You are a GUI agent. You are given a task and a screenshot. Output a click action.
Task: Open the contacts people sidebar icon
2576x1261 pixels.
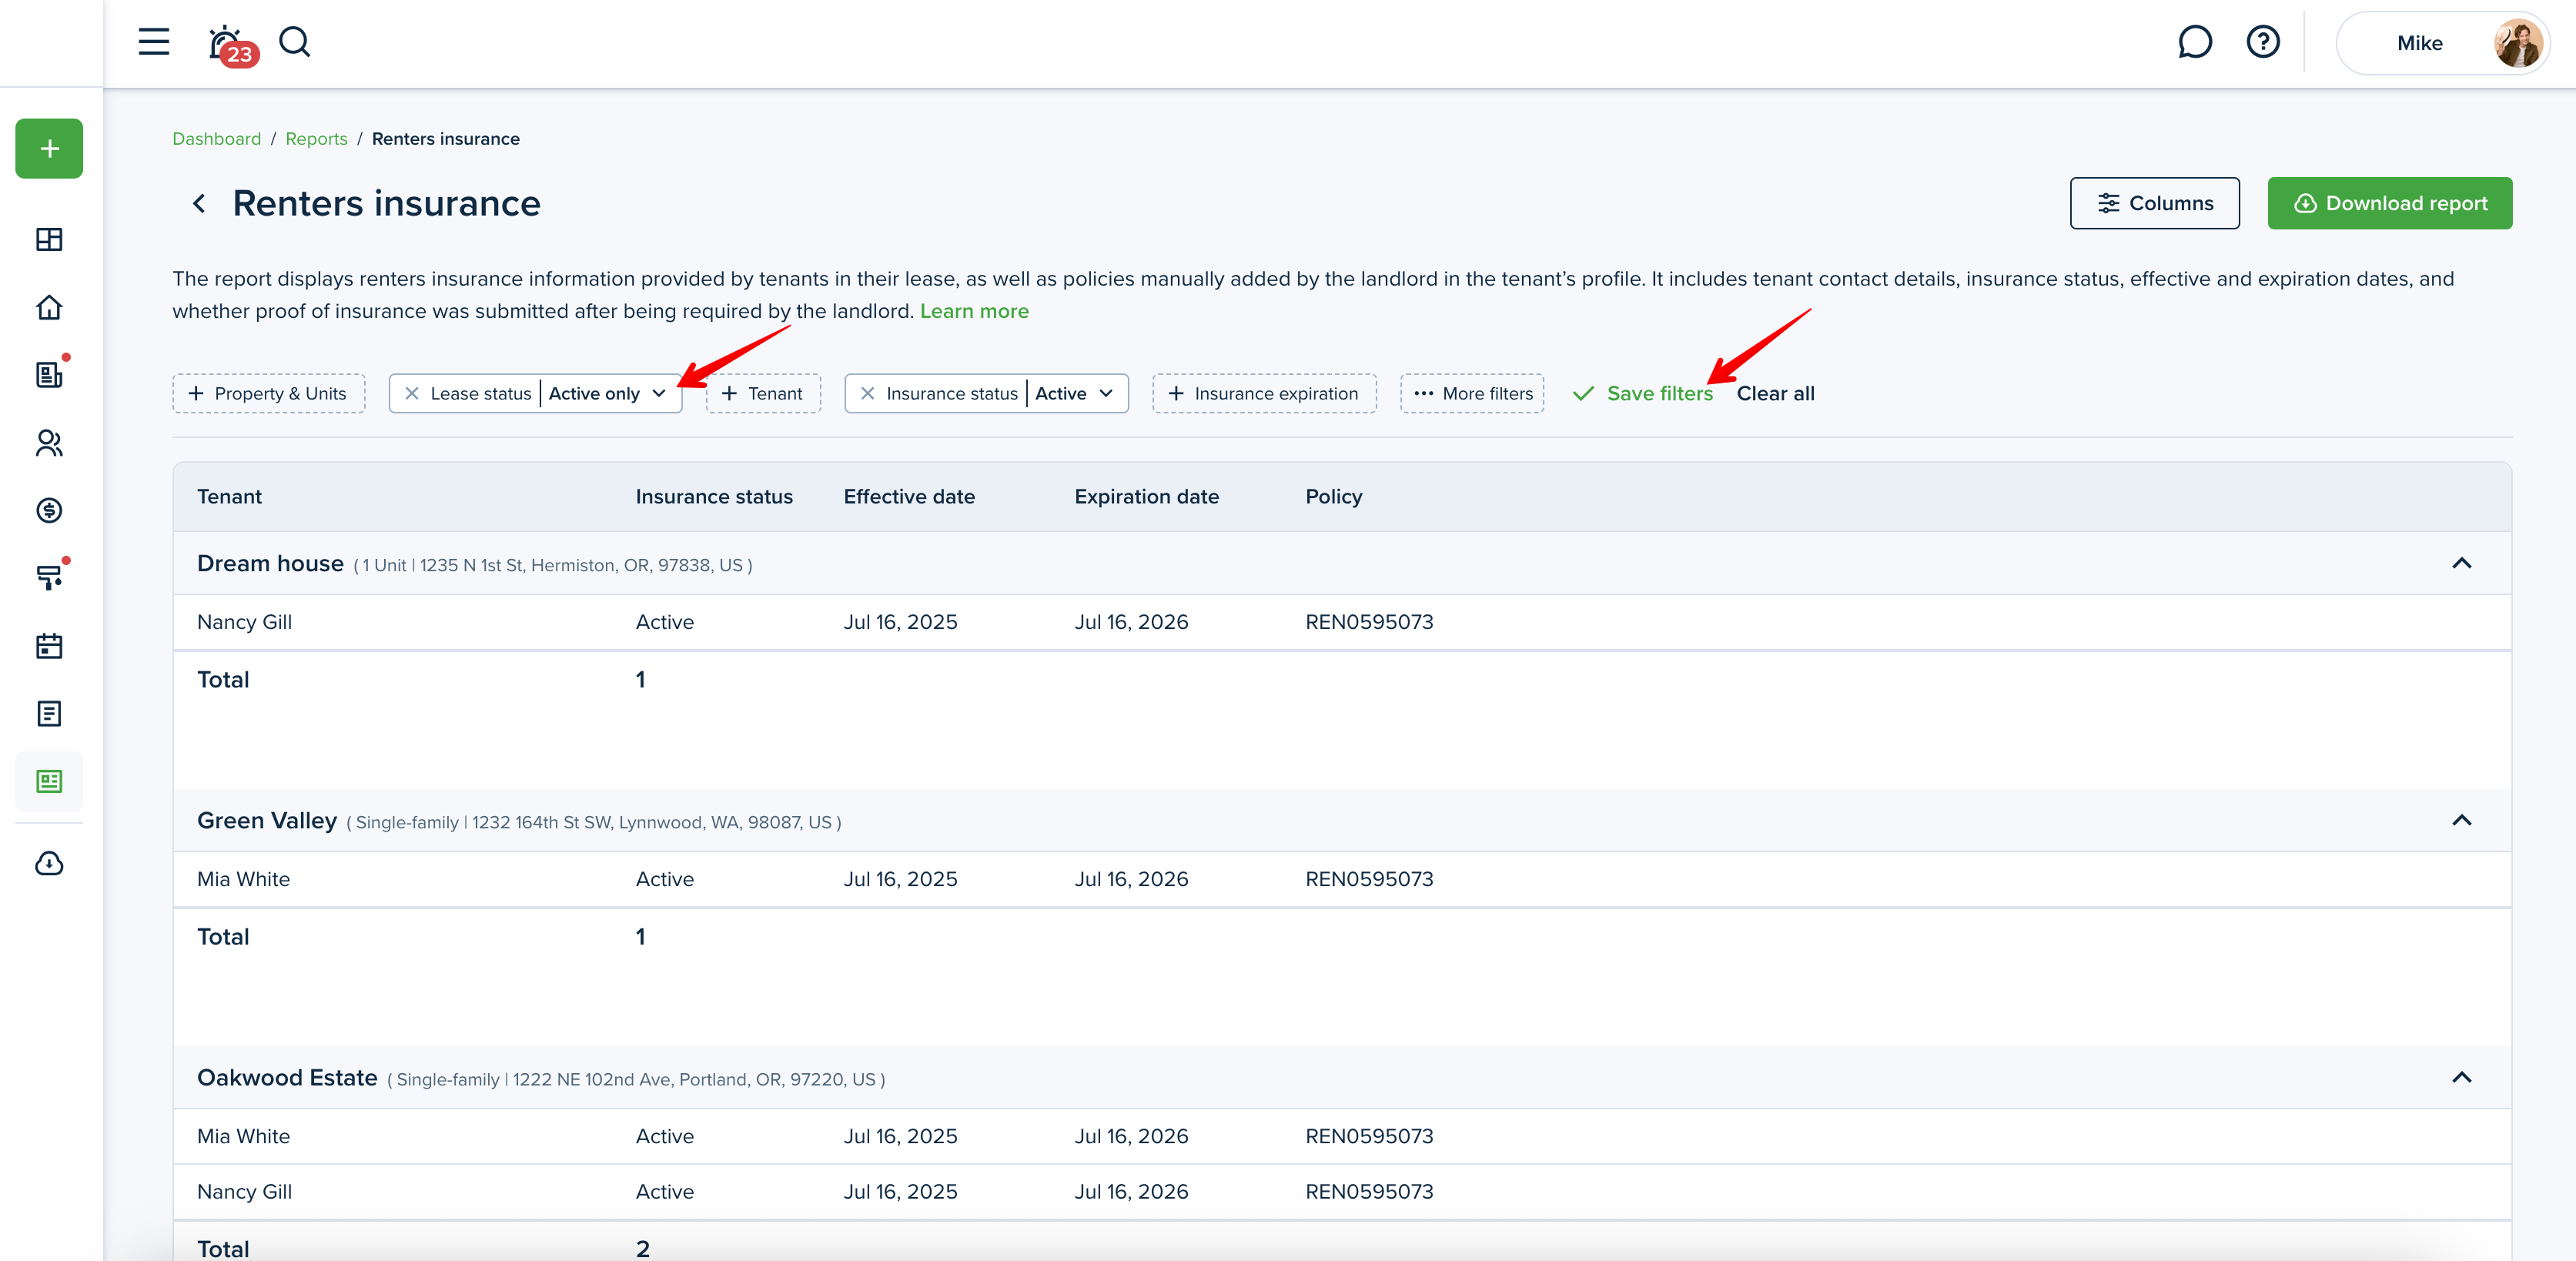[49, 443]
